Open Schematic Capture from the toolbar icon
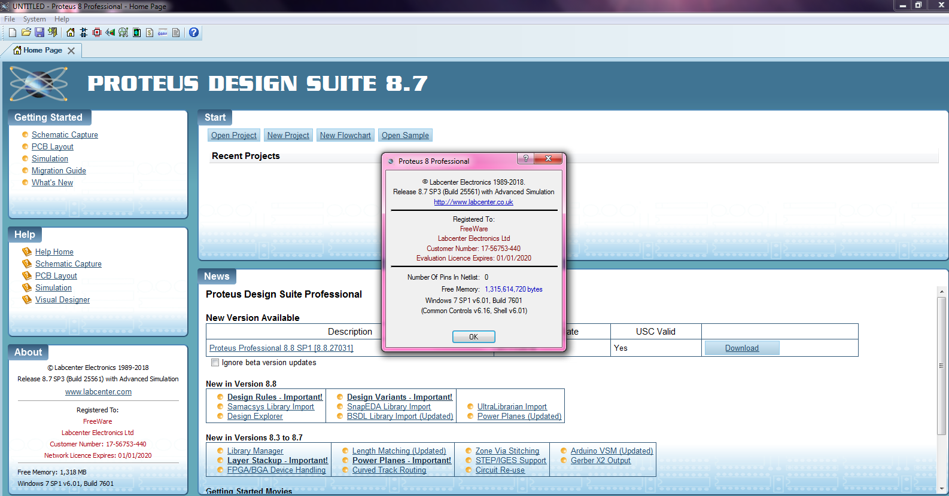This screenshot has width=949, height=496. coord(84,32)
